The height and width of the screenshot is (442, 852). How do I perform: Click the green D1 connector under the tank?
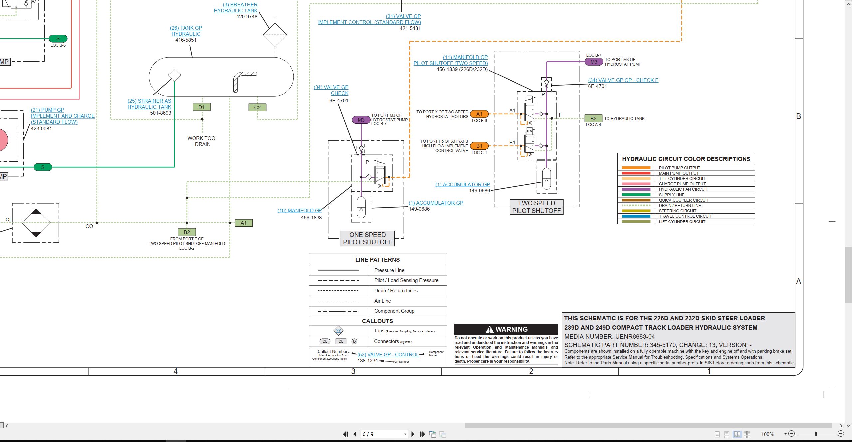(x=201, y=107)
